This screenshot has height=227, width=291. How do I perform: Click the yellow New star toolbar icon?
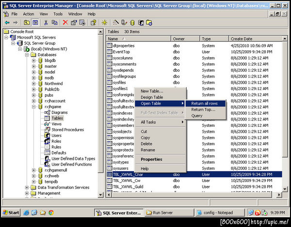(105, 22)
